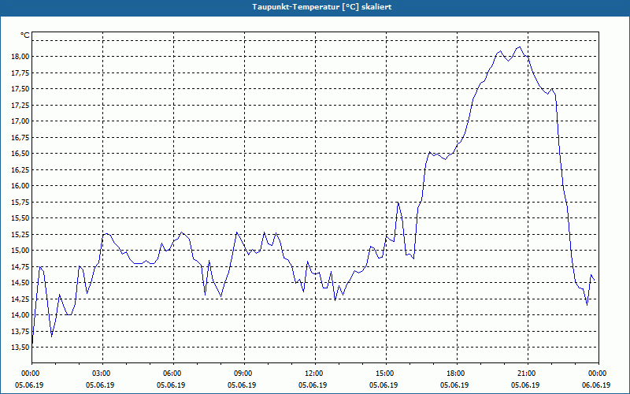Pick the '17,00' axis tick label
The image size is (630, 394).
pyautogui.click(x=21, y=121)
